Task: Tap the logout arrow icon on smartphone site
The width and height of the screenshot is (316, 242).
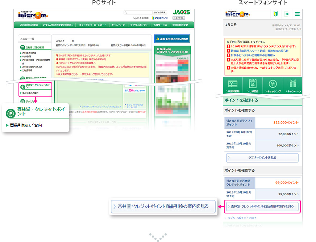Action: (x=286, y=14)
